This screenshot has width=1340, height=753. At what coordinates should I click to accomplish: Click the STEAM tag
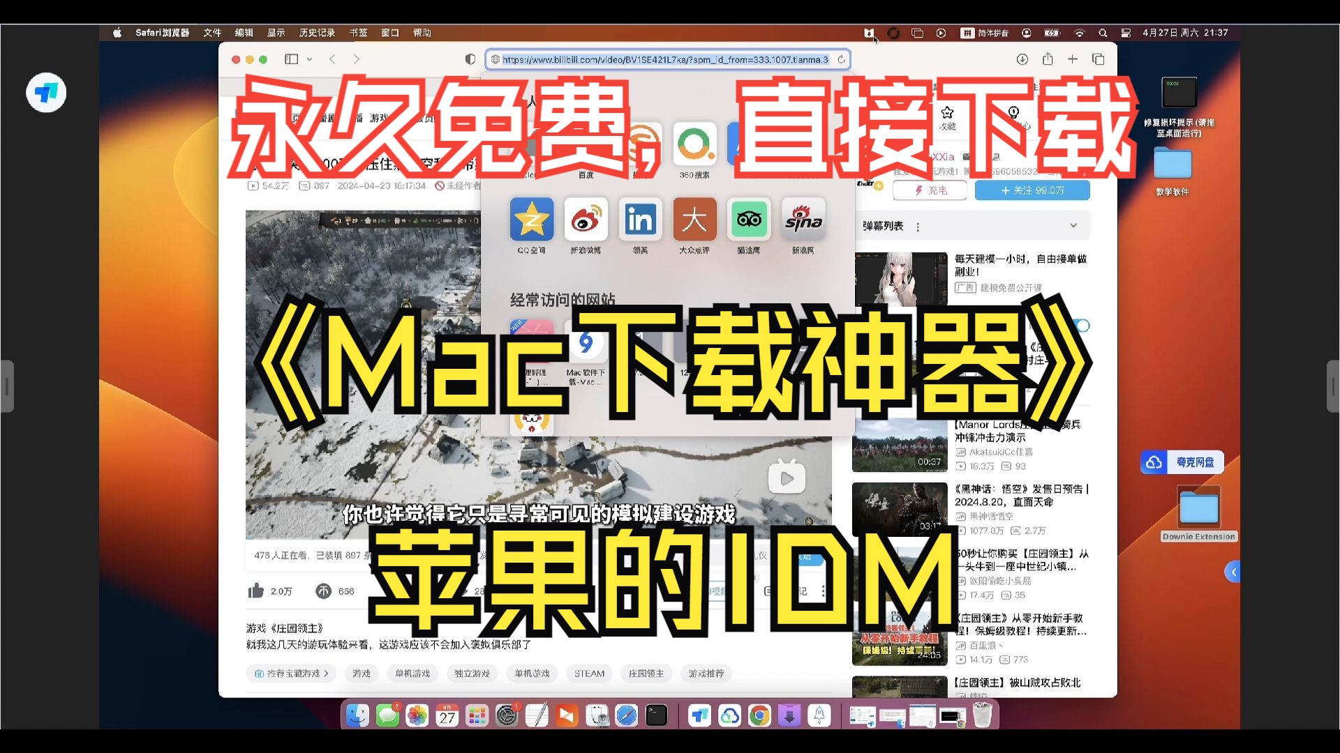coord(590,674)
